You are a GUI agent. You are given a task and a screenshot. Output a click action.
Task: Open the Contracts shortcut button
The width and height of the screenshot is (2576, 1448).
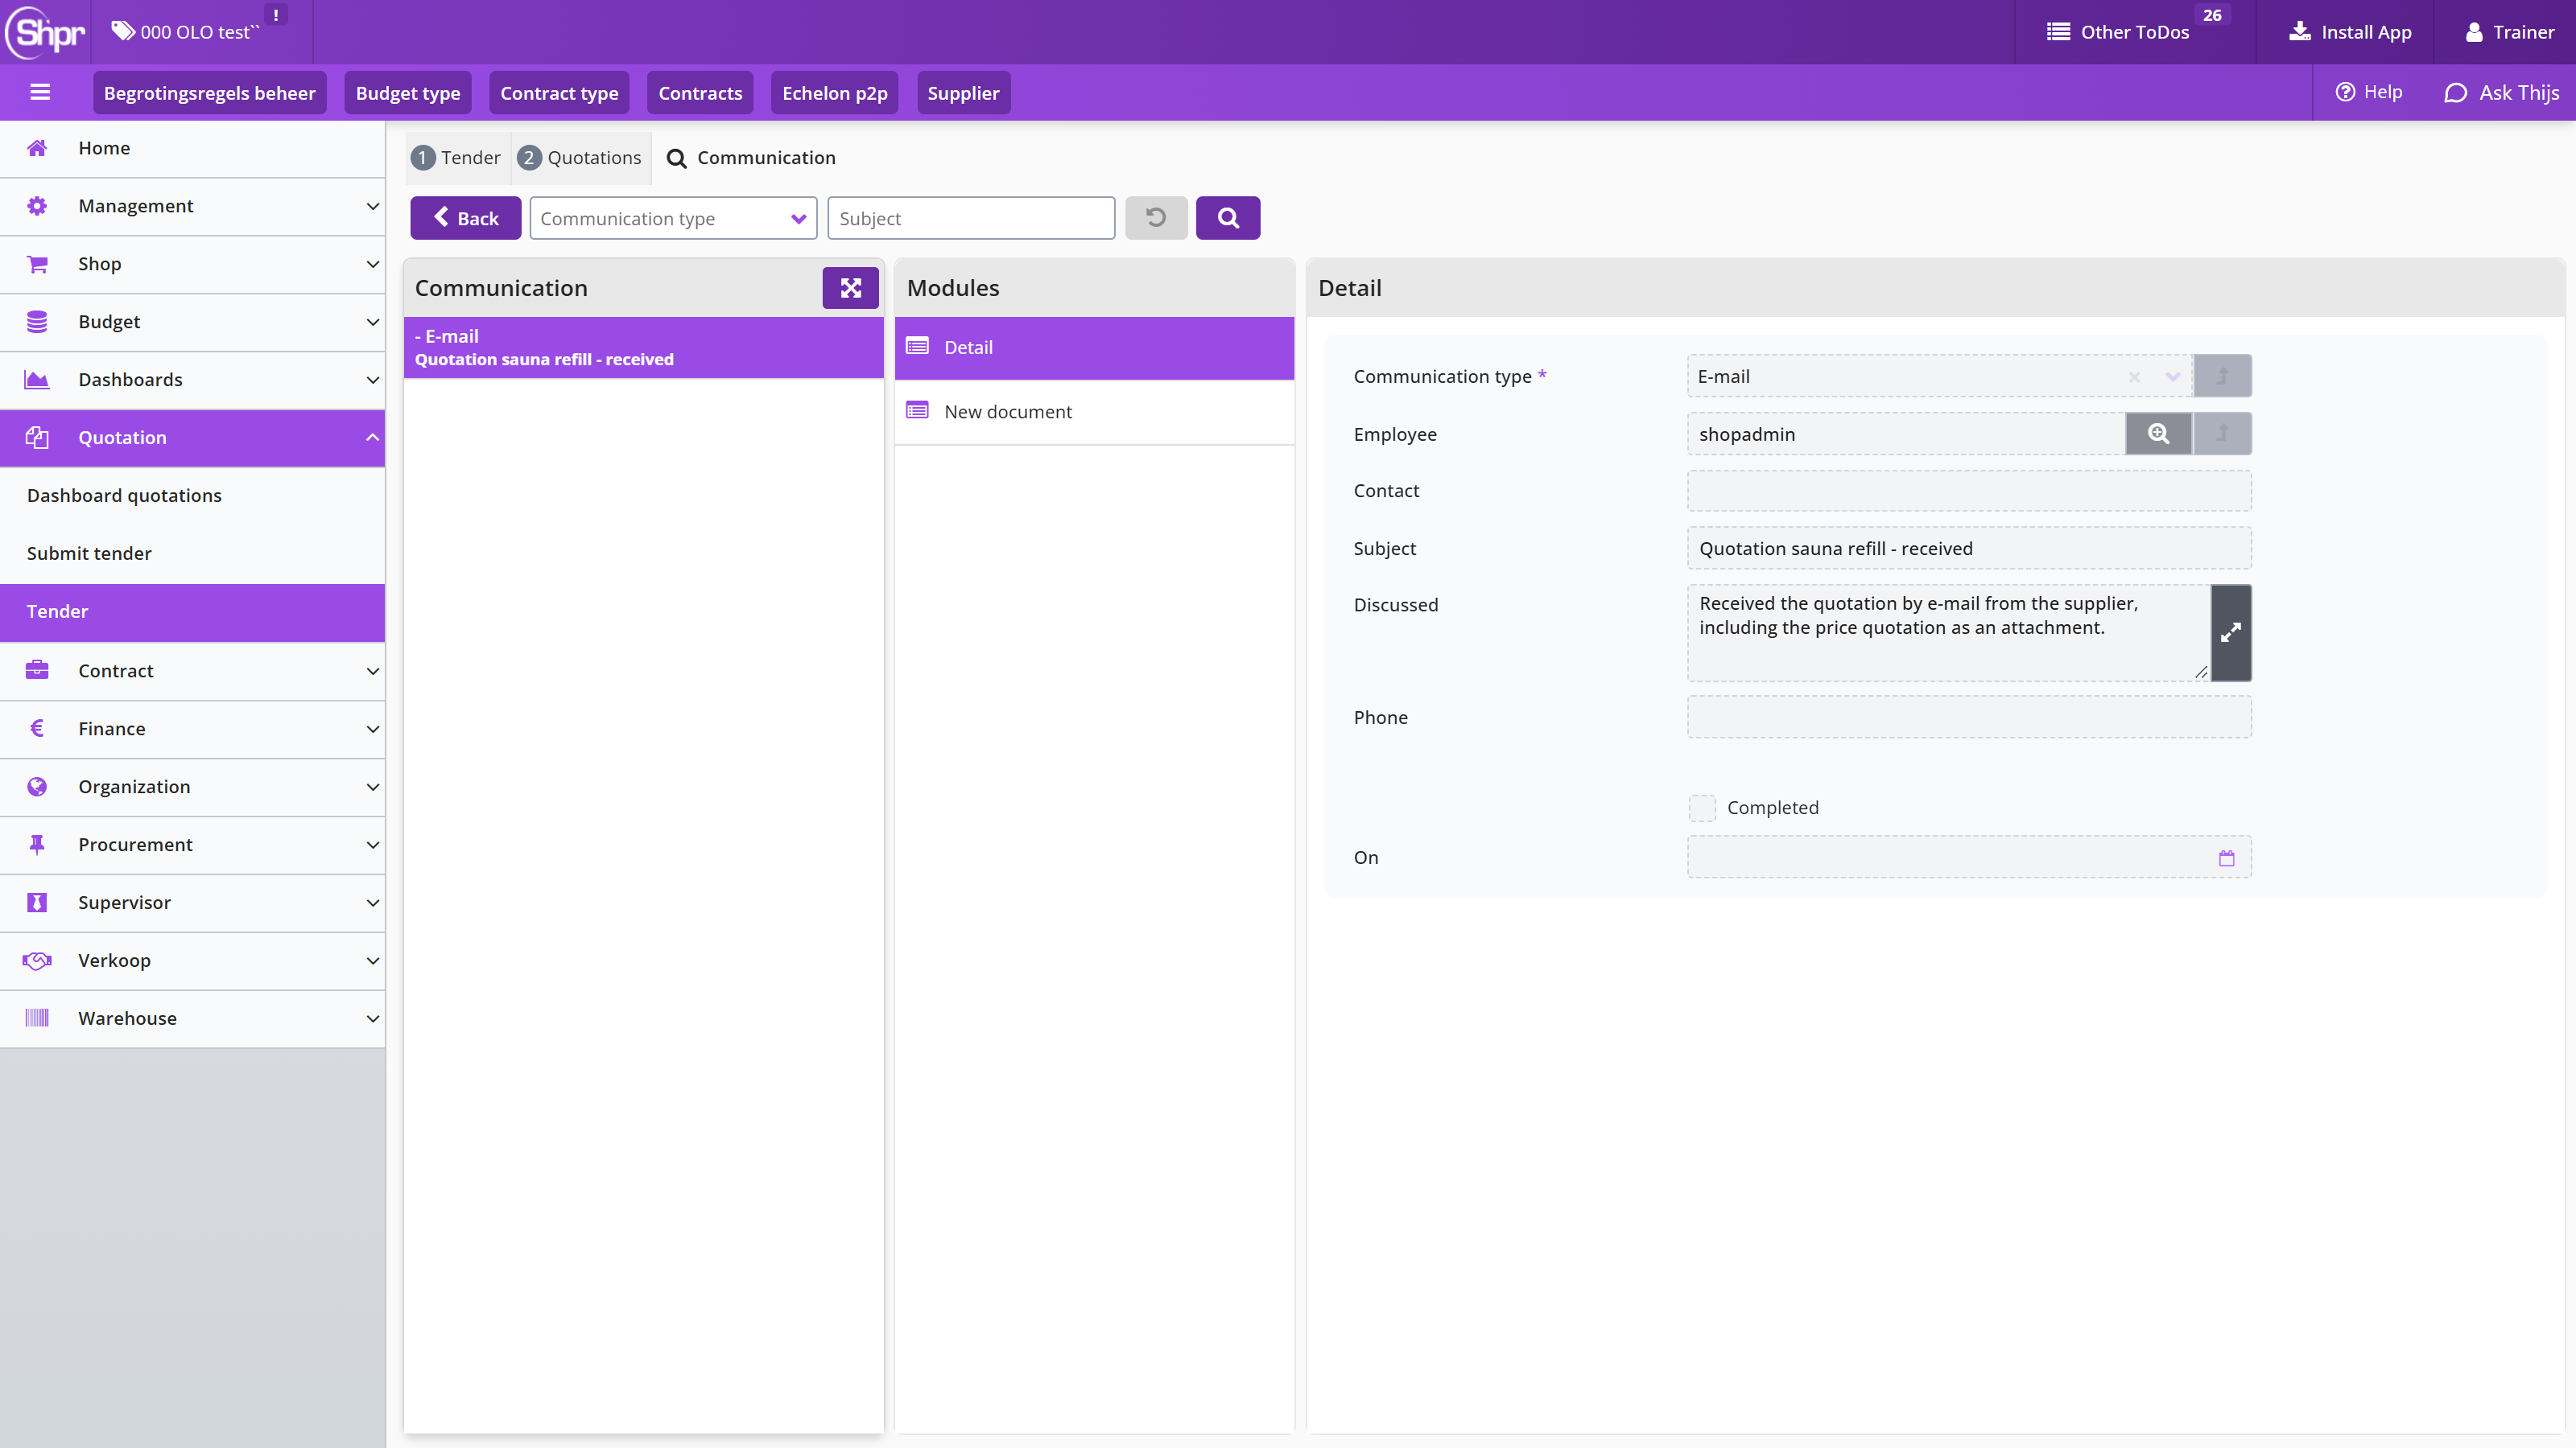700,93
